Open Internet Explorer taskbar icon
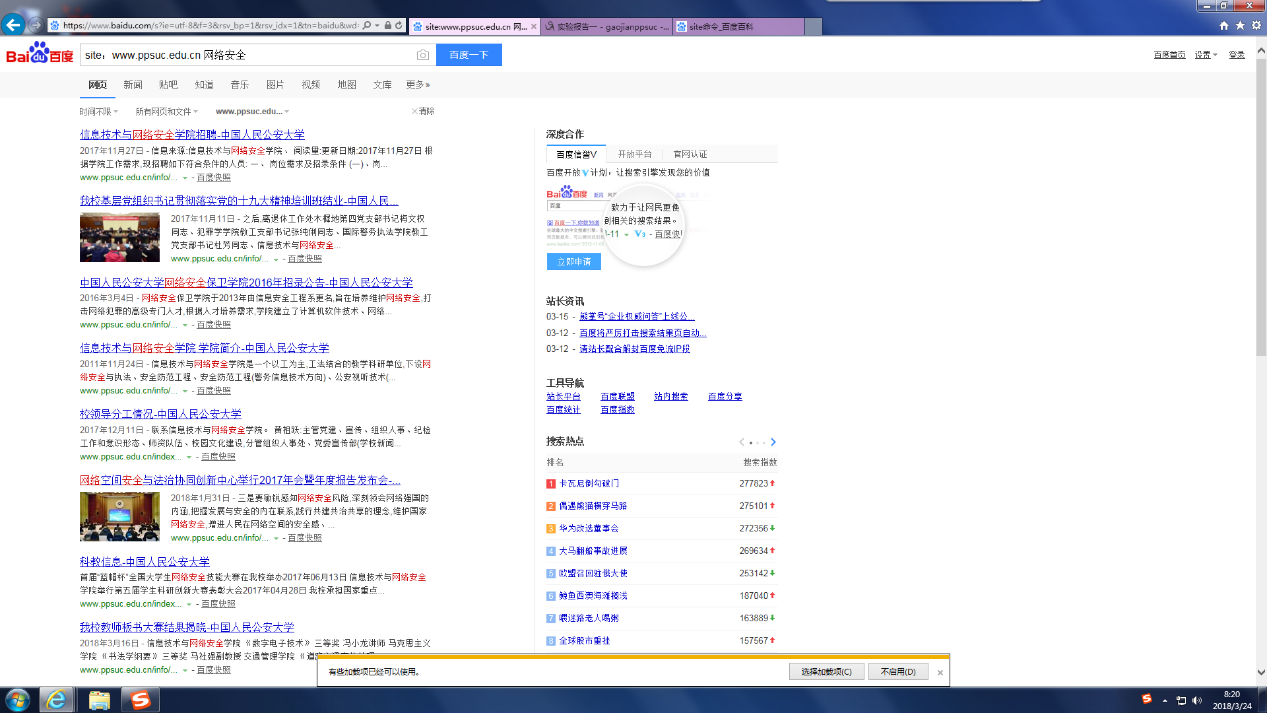Viewport: 1267px width, 713px height. click(56, 700)
